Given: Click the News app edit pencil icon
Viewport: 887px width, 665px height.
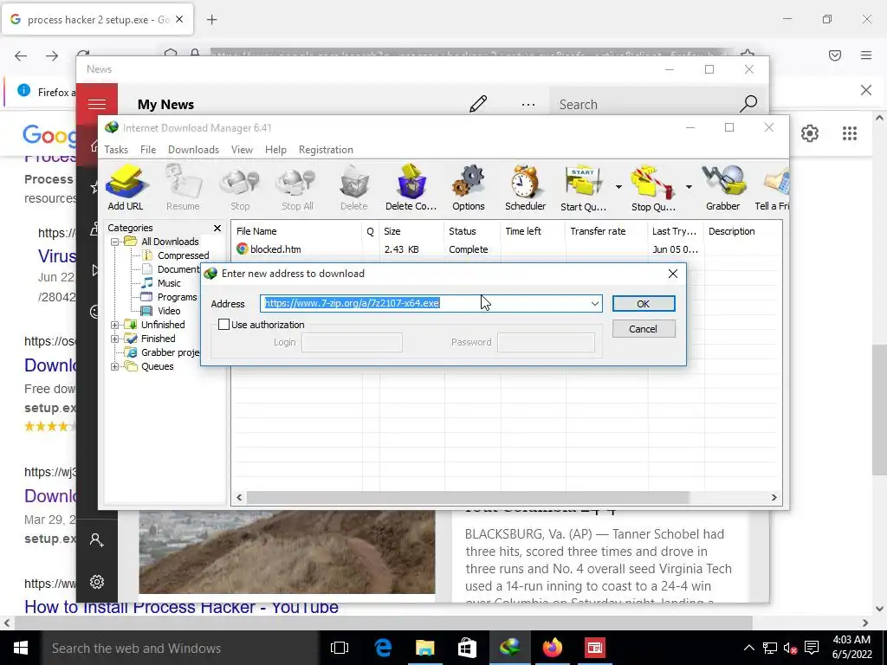Looking at the screenshot, I should pos(478,104).
